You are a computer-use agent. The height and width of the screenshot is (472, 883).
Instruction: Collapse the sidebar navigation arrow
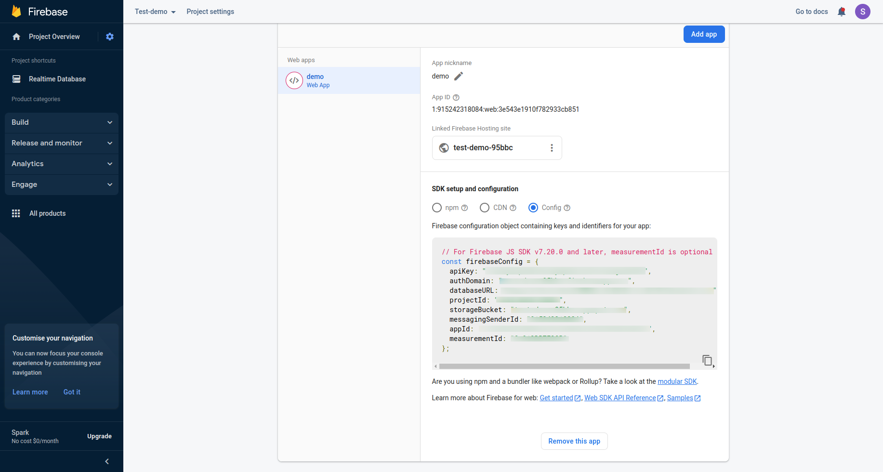click(x=107, y=461)
